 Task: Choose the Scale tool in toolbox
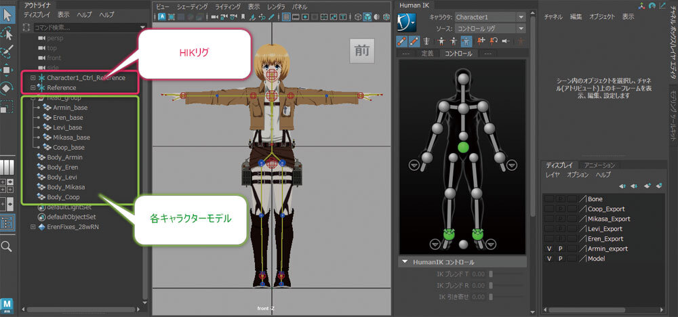7,106
